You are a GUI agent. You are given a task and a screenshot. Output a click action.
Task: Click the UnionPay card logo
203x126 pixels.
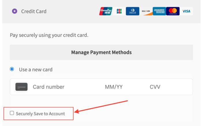106,11
